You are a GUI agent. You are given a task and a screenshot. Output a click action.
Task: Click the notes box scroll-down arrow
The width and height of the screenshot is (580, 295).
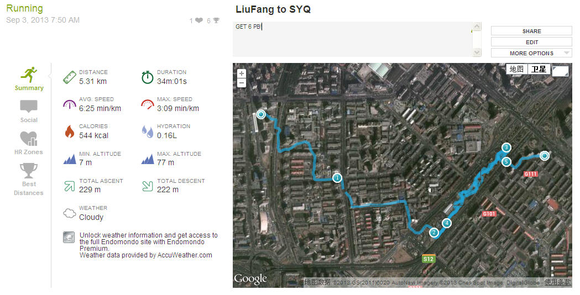[x=477, y=52]
